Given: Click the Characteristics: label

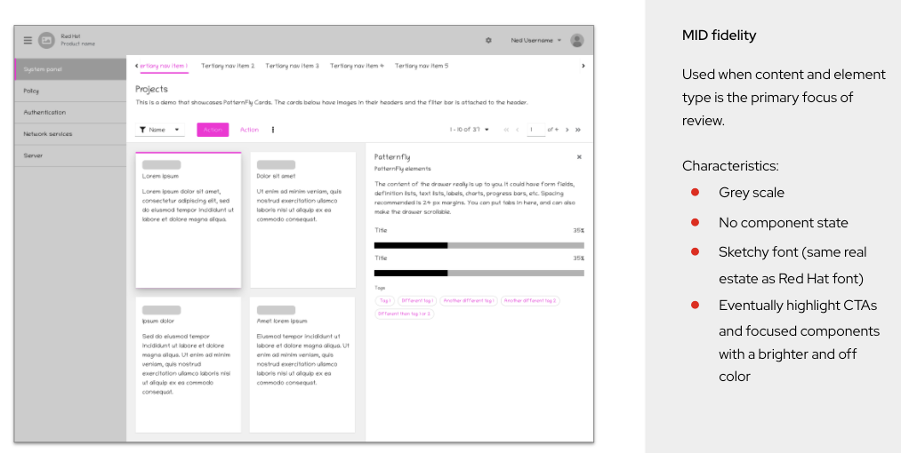Looking at the screenshot, I should tap(730, 166).
